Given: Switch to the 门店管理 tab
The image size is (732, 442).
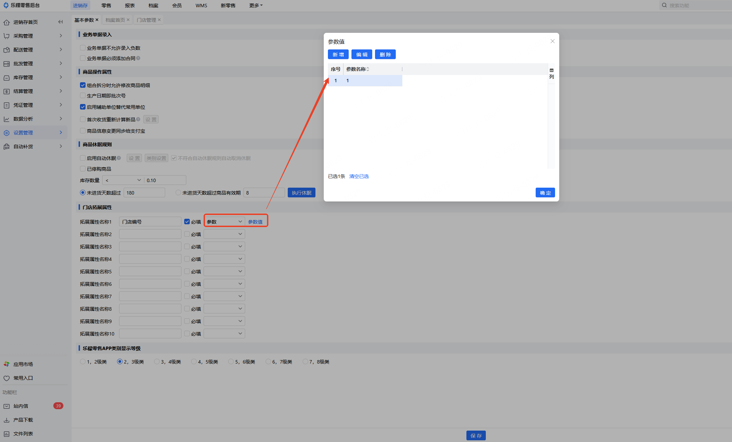Looking at the screenshot, I should click(146, 20).
